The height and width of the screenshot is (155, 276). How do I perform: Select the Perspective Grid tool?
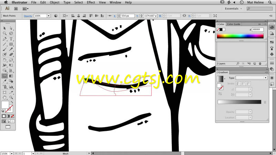[11, 71]
